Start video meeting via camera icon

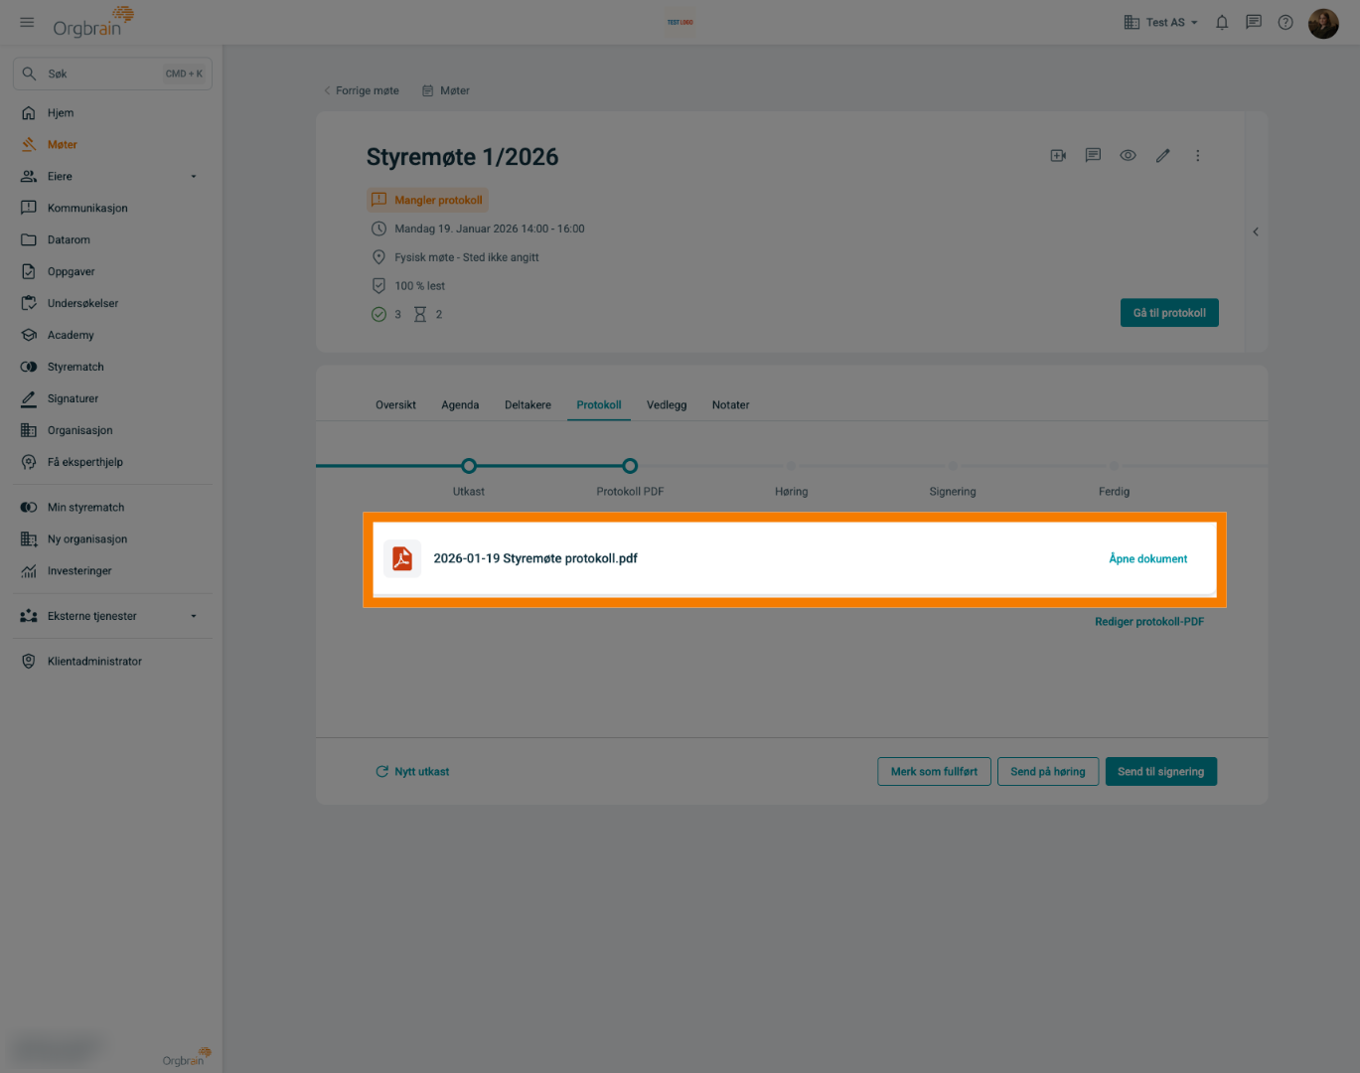(x=1058, y=156)
